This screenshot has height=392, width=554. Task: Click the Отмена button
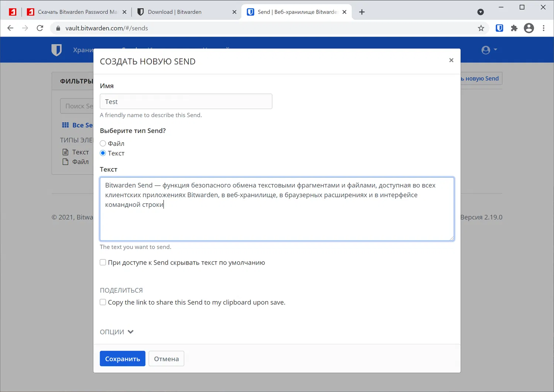(166, 359)
